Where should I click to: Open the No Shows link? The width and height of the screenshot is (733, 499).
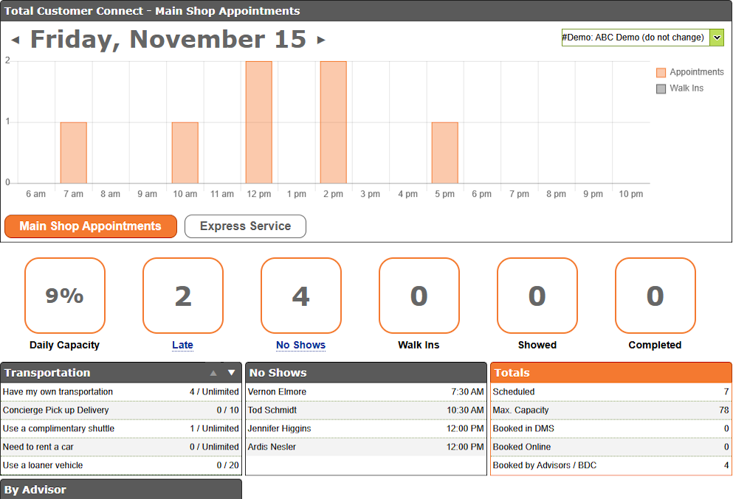click(300, 345)
